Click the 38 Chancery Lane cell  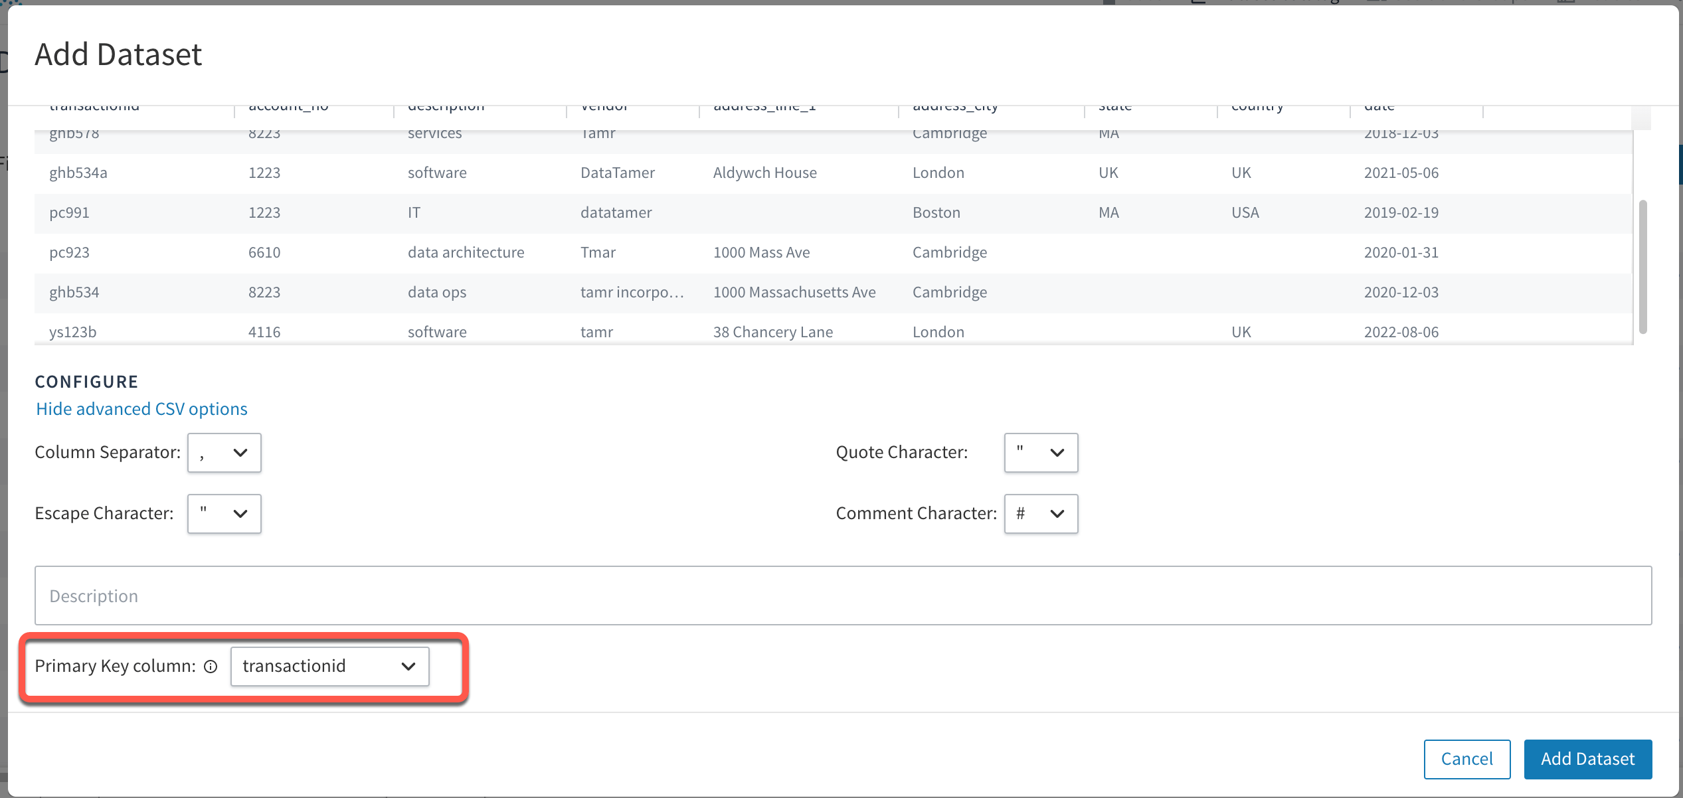point(772,333)
